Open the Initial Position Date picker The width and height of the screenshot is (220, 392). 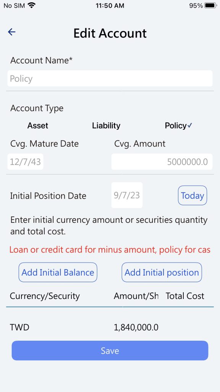127,195
